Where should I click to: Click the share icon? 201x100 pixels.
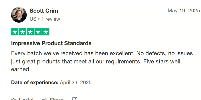point(44,99)
